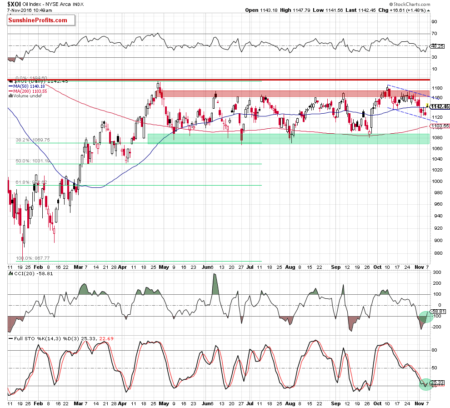The image size is (450, 408).
Task: Click the Low 1141.56 quote value
Action: click(328, 10)
